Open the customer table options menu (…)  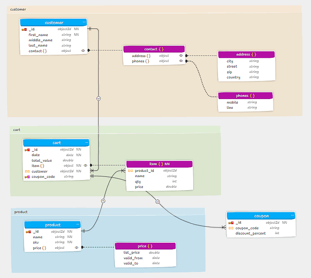pyautogui.click(x=84, y=23)
